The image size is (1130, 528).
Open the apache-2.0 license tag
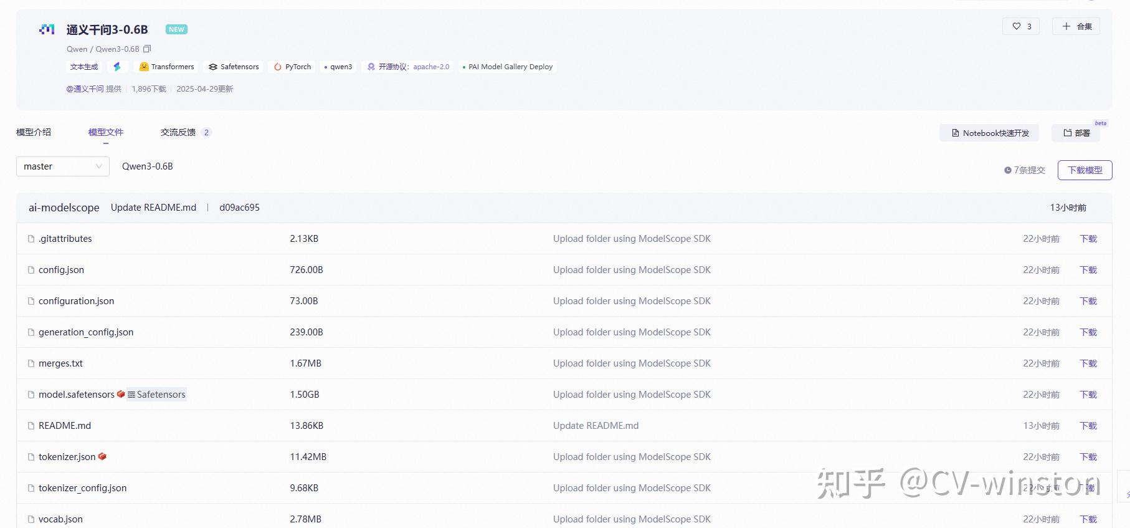click(408, 67)
